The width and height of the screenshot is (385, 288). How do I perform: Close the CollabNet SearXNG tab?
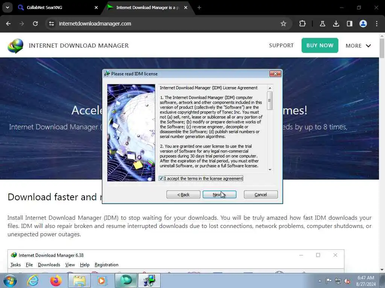(x=96, y=7)
